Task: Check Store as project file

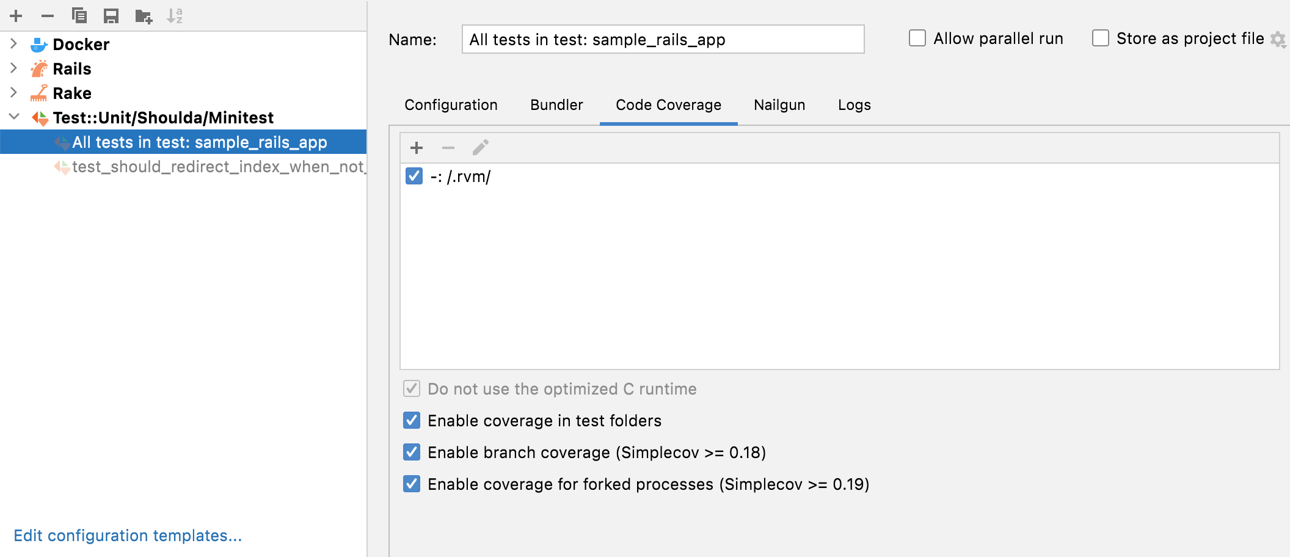Action: click(1101, 38)
